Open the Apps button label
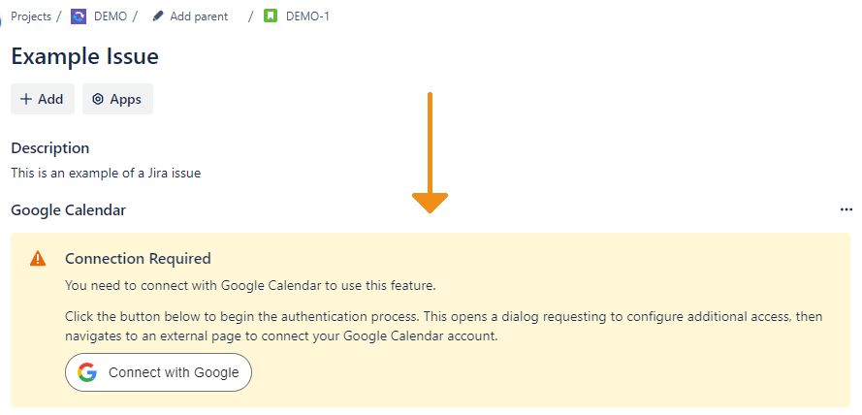Image resolution: width=862 pixels, height=415 pixels. click(x=125, y=99)
